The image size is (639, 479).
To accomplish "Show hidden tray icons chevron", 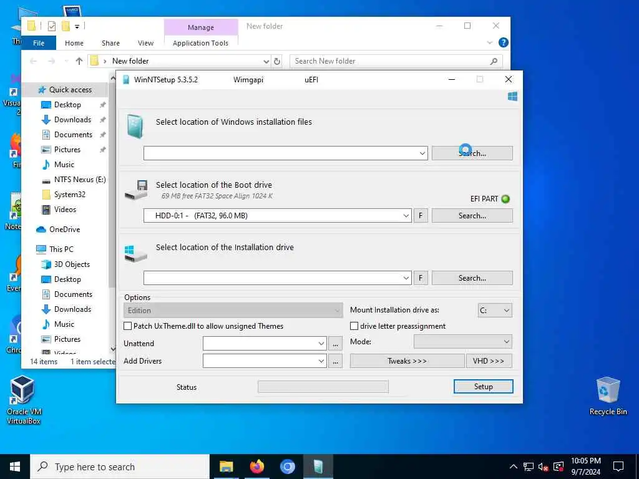I will click(x=514, y=467).
